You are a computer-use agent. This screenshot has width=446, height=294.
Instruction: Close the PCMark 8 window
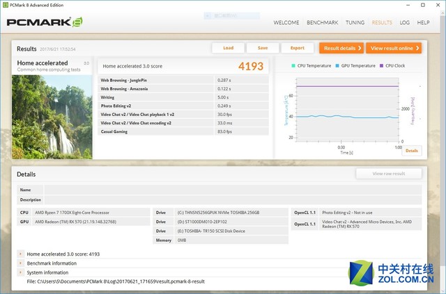coord(438,5)
